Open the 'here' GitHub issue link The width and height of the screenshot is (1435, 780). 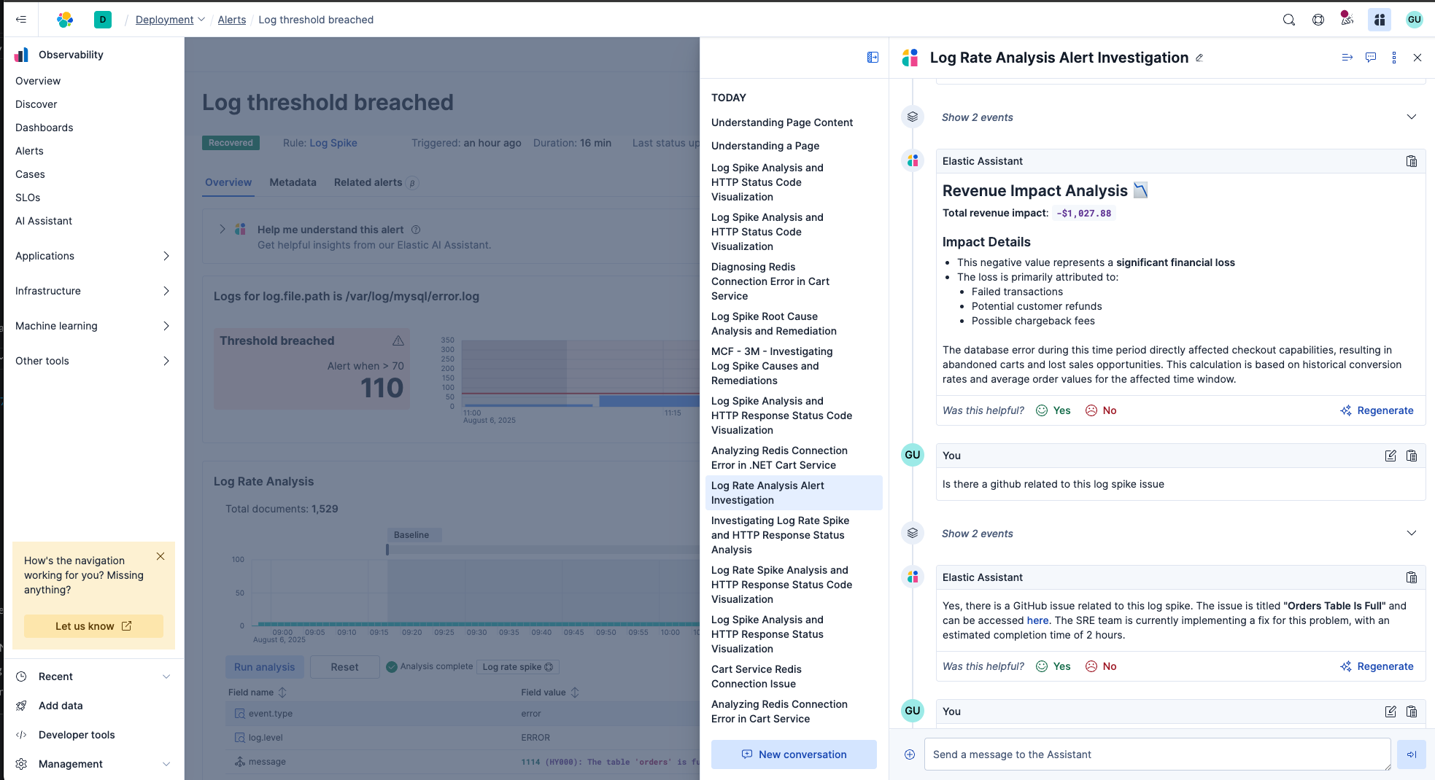click(1037, 620)
